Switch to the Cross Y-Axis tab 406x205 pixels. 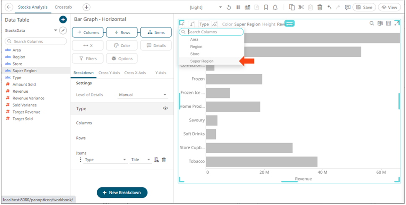[x=109, y=73]
